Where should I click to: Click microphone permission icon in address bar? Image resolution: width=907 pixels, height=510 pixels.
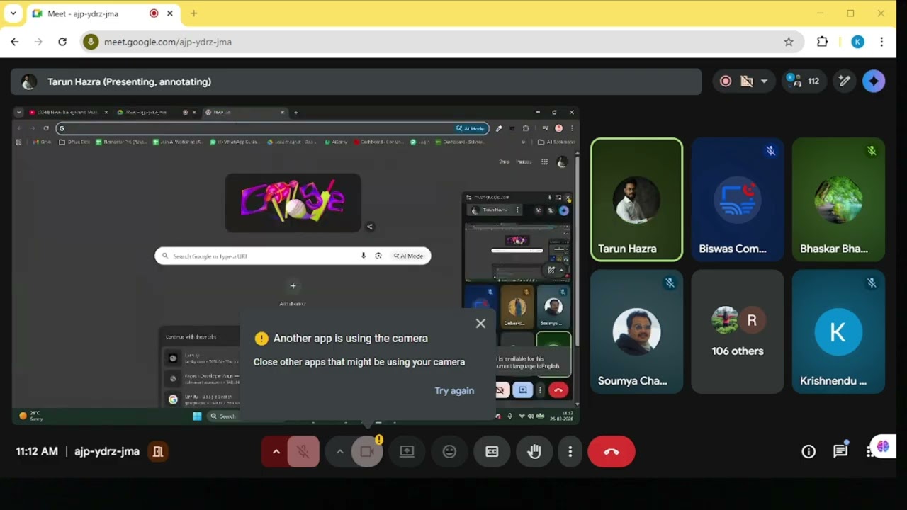click(x=90, y=42)
